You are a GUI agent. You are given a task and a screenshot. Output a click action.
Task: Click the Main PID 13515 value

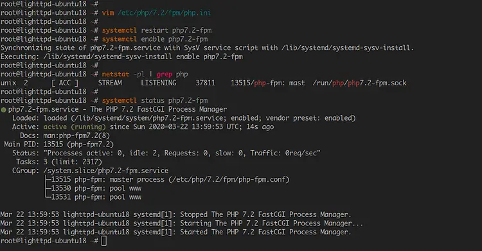click(x=53, y=144)
